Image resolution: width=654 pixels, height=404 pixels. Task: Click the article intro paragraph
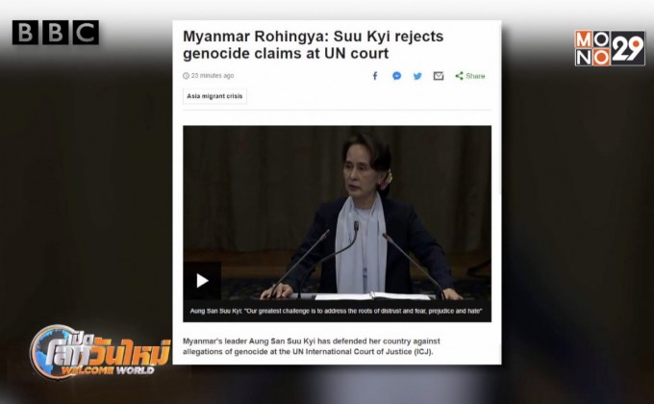pos(312,346)
